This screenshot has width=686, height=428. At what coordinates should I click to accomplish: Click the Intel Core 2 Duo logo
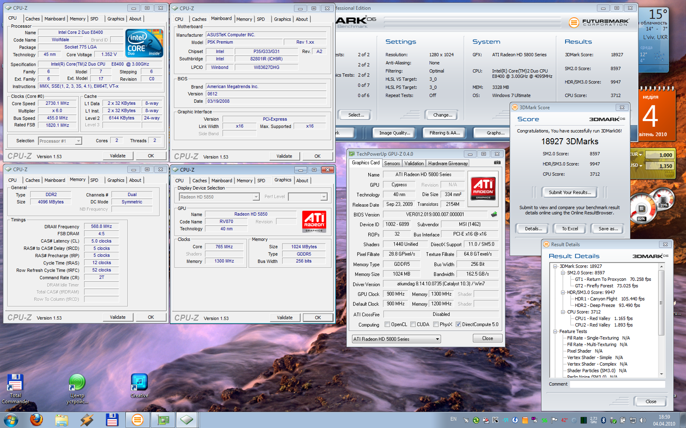[144, 43]
